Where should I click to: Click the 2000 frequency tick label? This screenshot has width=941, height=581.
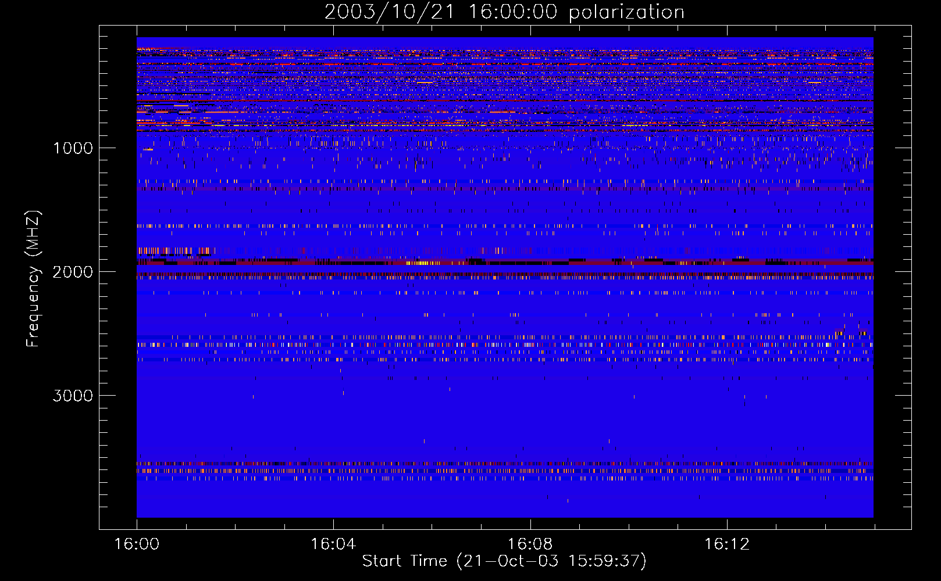(73, 272)
